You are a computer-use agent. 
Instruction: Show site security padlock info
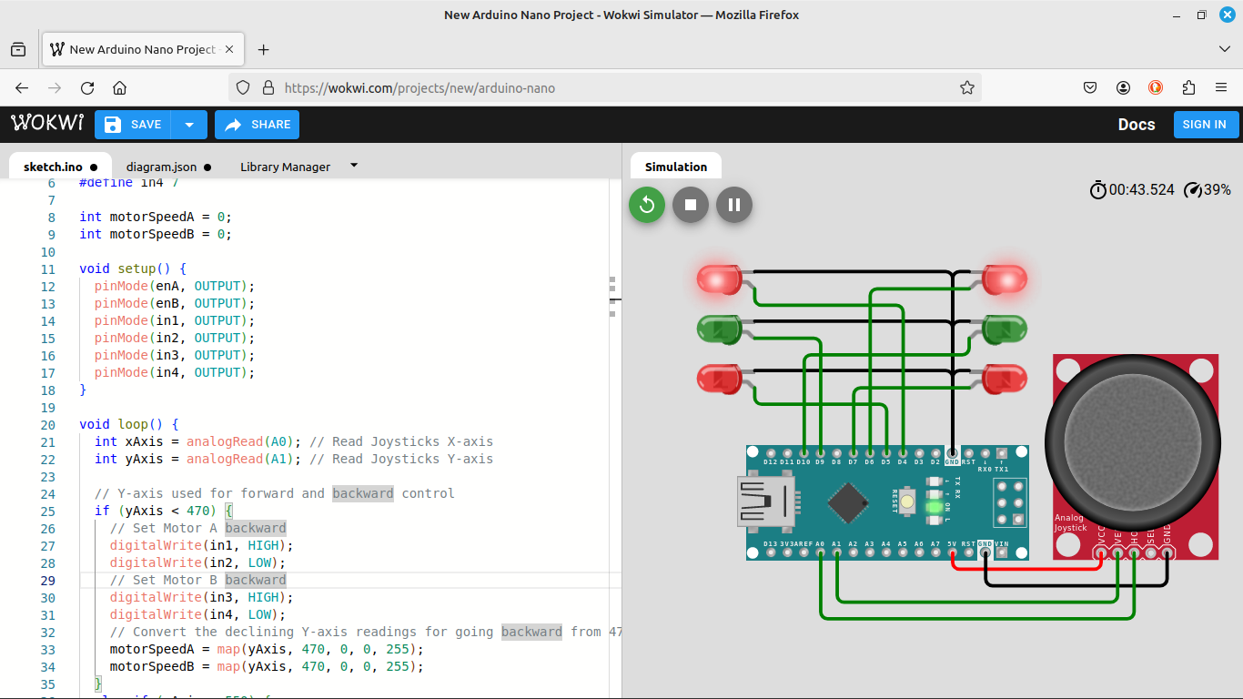click(268, 88)
